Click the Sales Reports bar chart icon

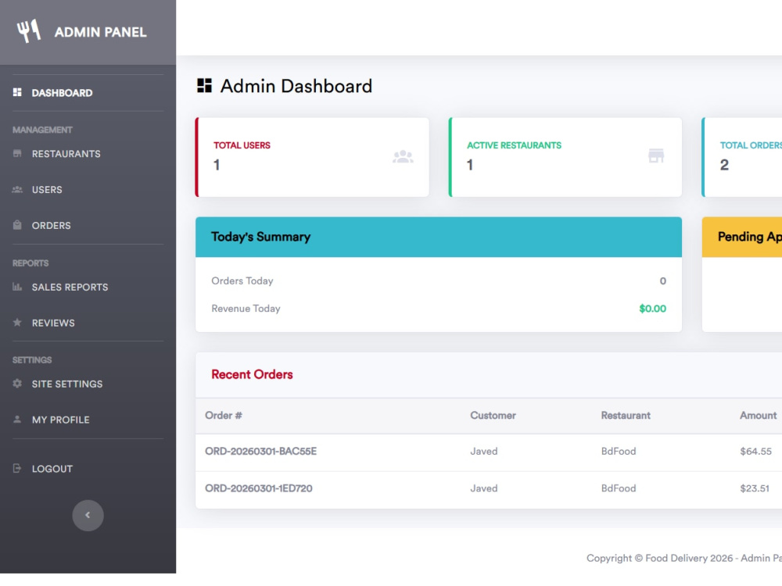[17, 287]
